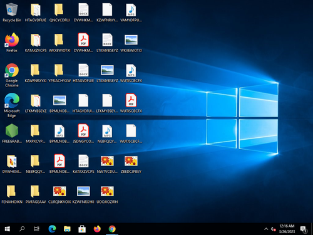The image size is (313, 235).
Task: Select the Firefox desktop shortcut
Action: coord(12,43)
